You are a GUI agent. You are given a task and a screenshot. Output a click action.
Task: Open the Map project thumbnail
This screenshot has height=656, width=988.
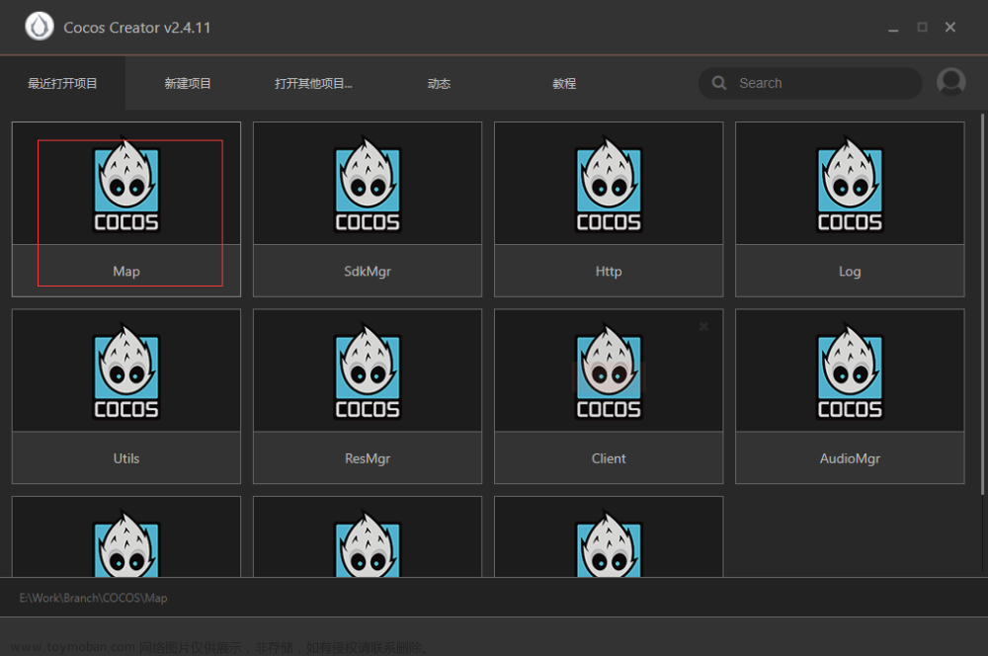tap(126, 184)
